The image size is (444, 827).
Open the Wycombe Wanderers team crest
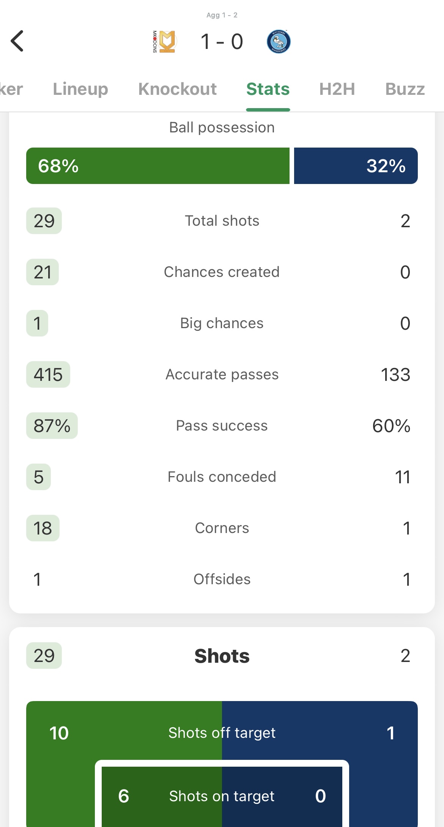279,41
